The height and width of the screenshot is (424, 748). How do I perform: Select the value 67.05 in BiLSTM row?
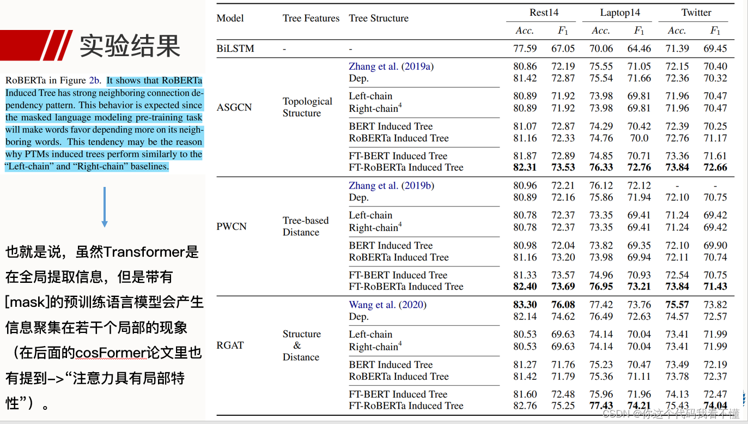[x=563, y=49]
